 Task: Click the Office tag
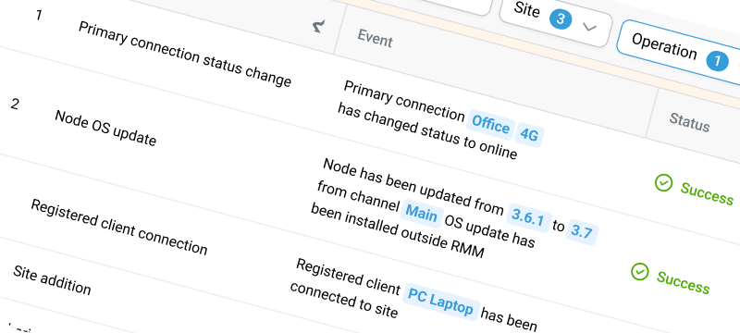pos(490,125)
